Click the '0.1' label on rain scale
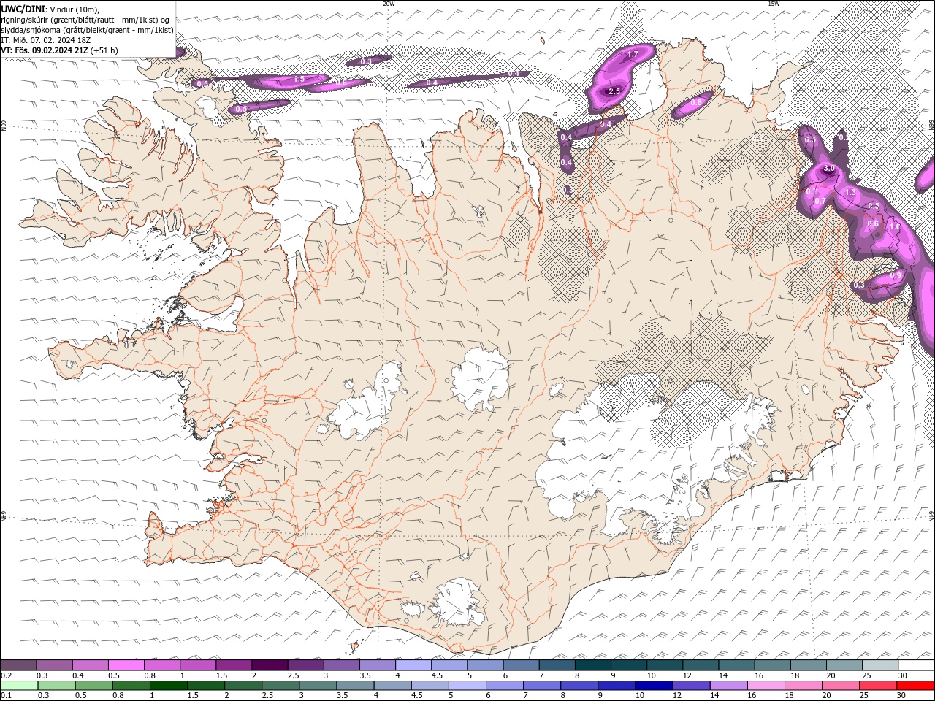The width and height of the screenshot is (935, 701). (x=6, y=696)
